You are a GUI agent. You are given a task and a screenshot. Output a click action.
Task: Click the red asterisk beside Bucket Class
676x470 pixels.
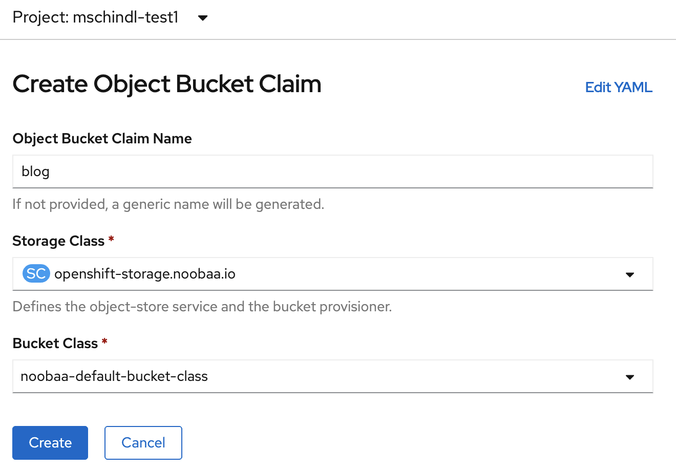(104, 341)
